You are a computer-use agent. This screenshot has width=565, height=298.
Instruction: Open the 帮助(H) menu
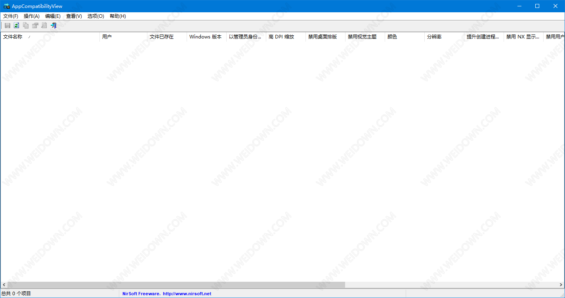tap(118, 16)
